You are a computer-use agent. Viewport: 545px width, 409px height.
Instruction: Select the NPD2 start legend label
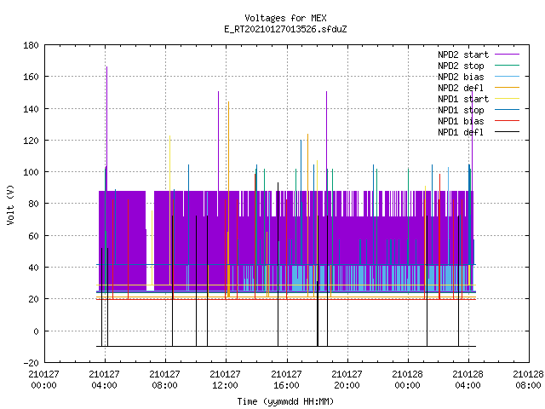(463, 55)
